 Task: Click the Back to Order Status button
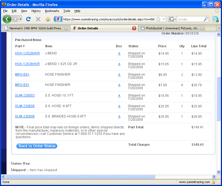pyautogui.click(x=37, y=146)
